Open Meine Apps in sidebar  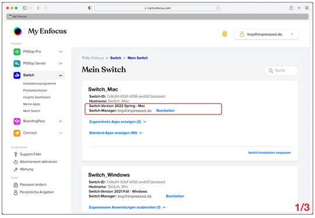(32, 104)
